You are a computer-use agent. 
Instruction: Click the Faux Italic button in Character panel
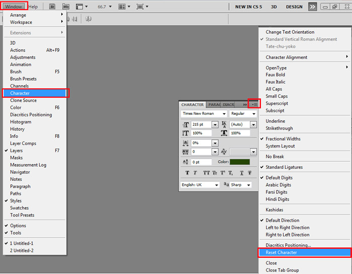(x=196, y=173)
